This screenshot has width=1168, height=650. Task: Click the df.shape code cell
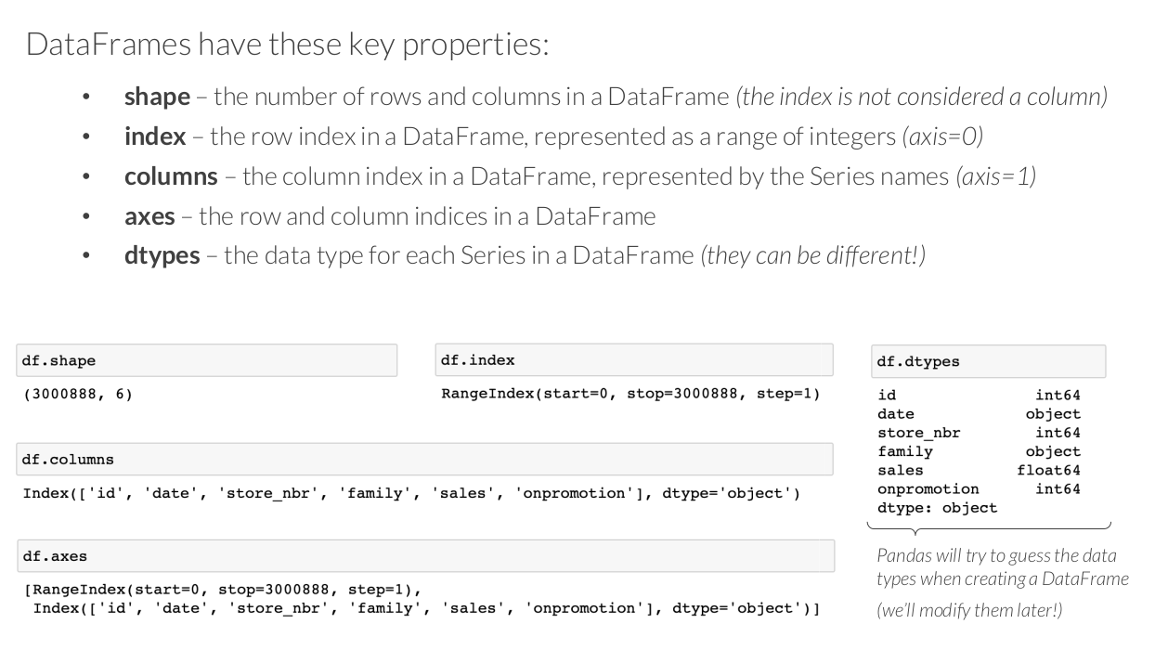tap(206, 360)
